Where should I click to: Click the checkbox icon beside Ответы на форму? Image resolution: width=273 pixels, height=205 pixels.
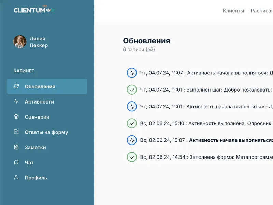tap(16, 132)
